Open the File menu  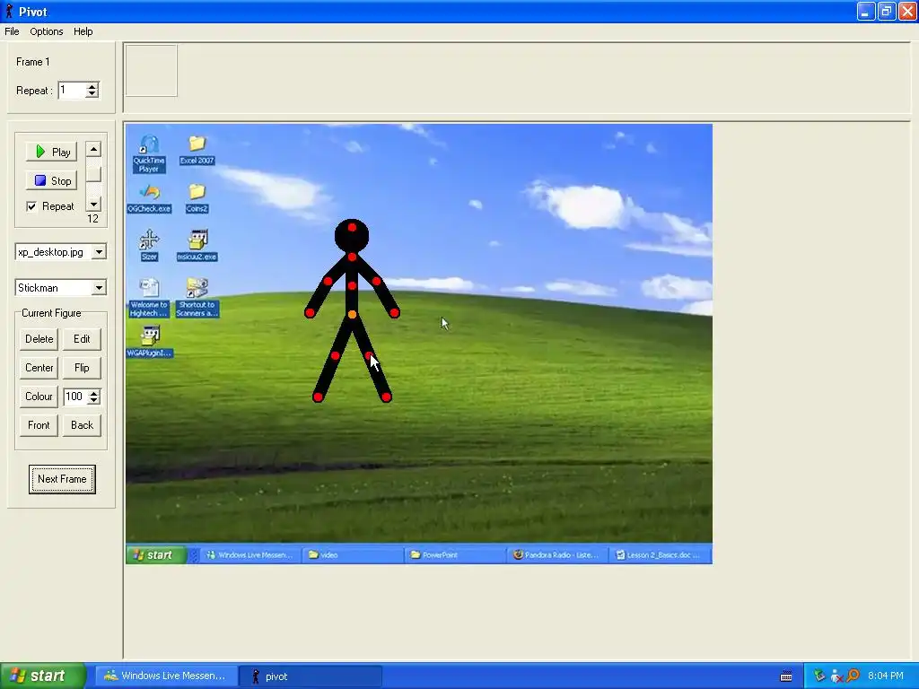pyautogui.click(x=12, y=31)
